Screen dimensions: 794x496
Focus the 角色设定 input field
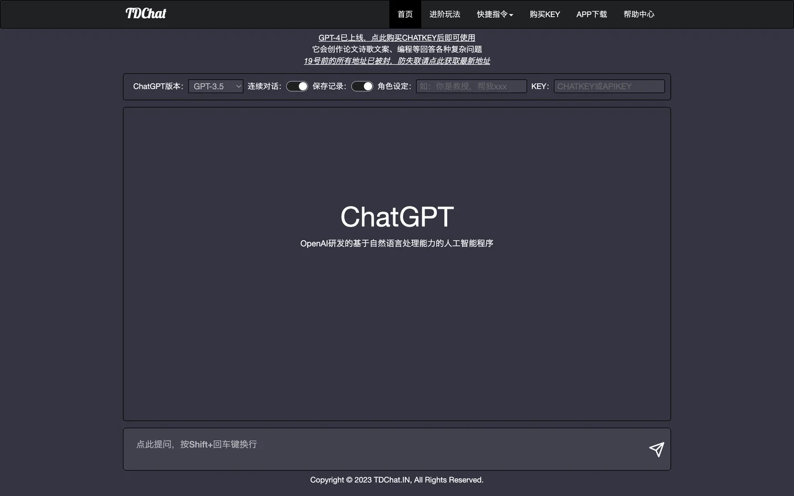click(x=471, y=87)
